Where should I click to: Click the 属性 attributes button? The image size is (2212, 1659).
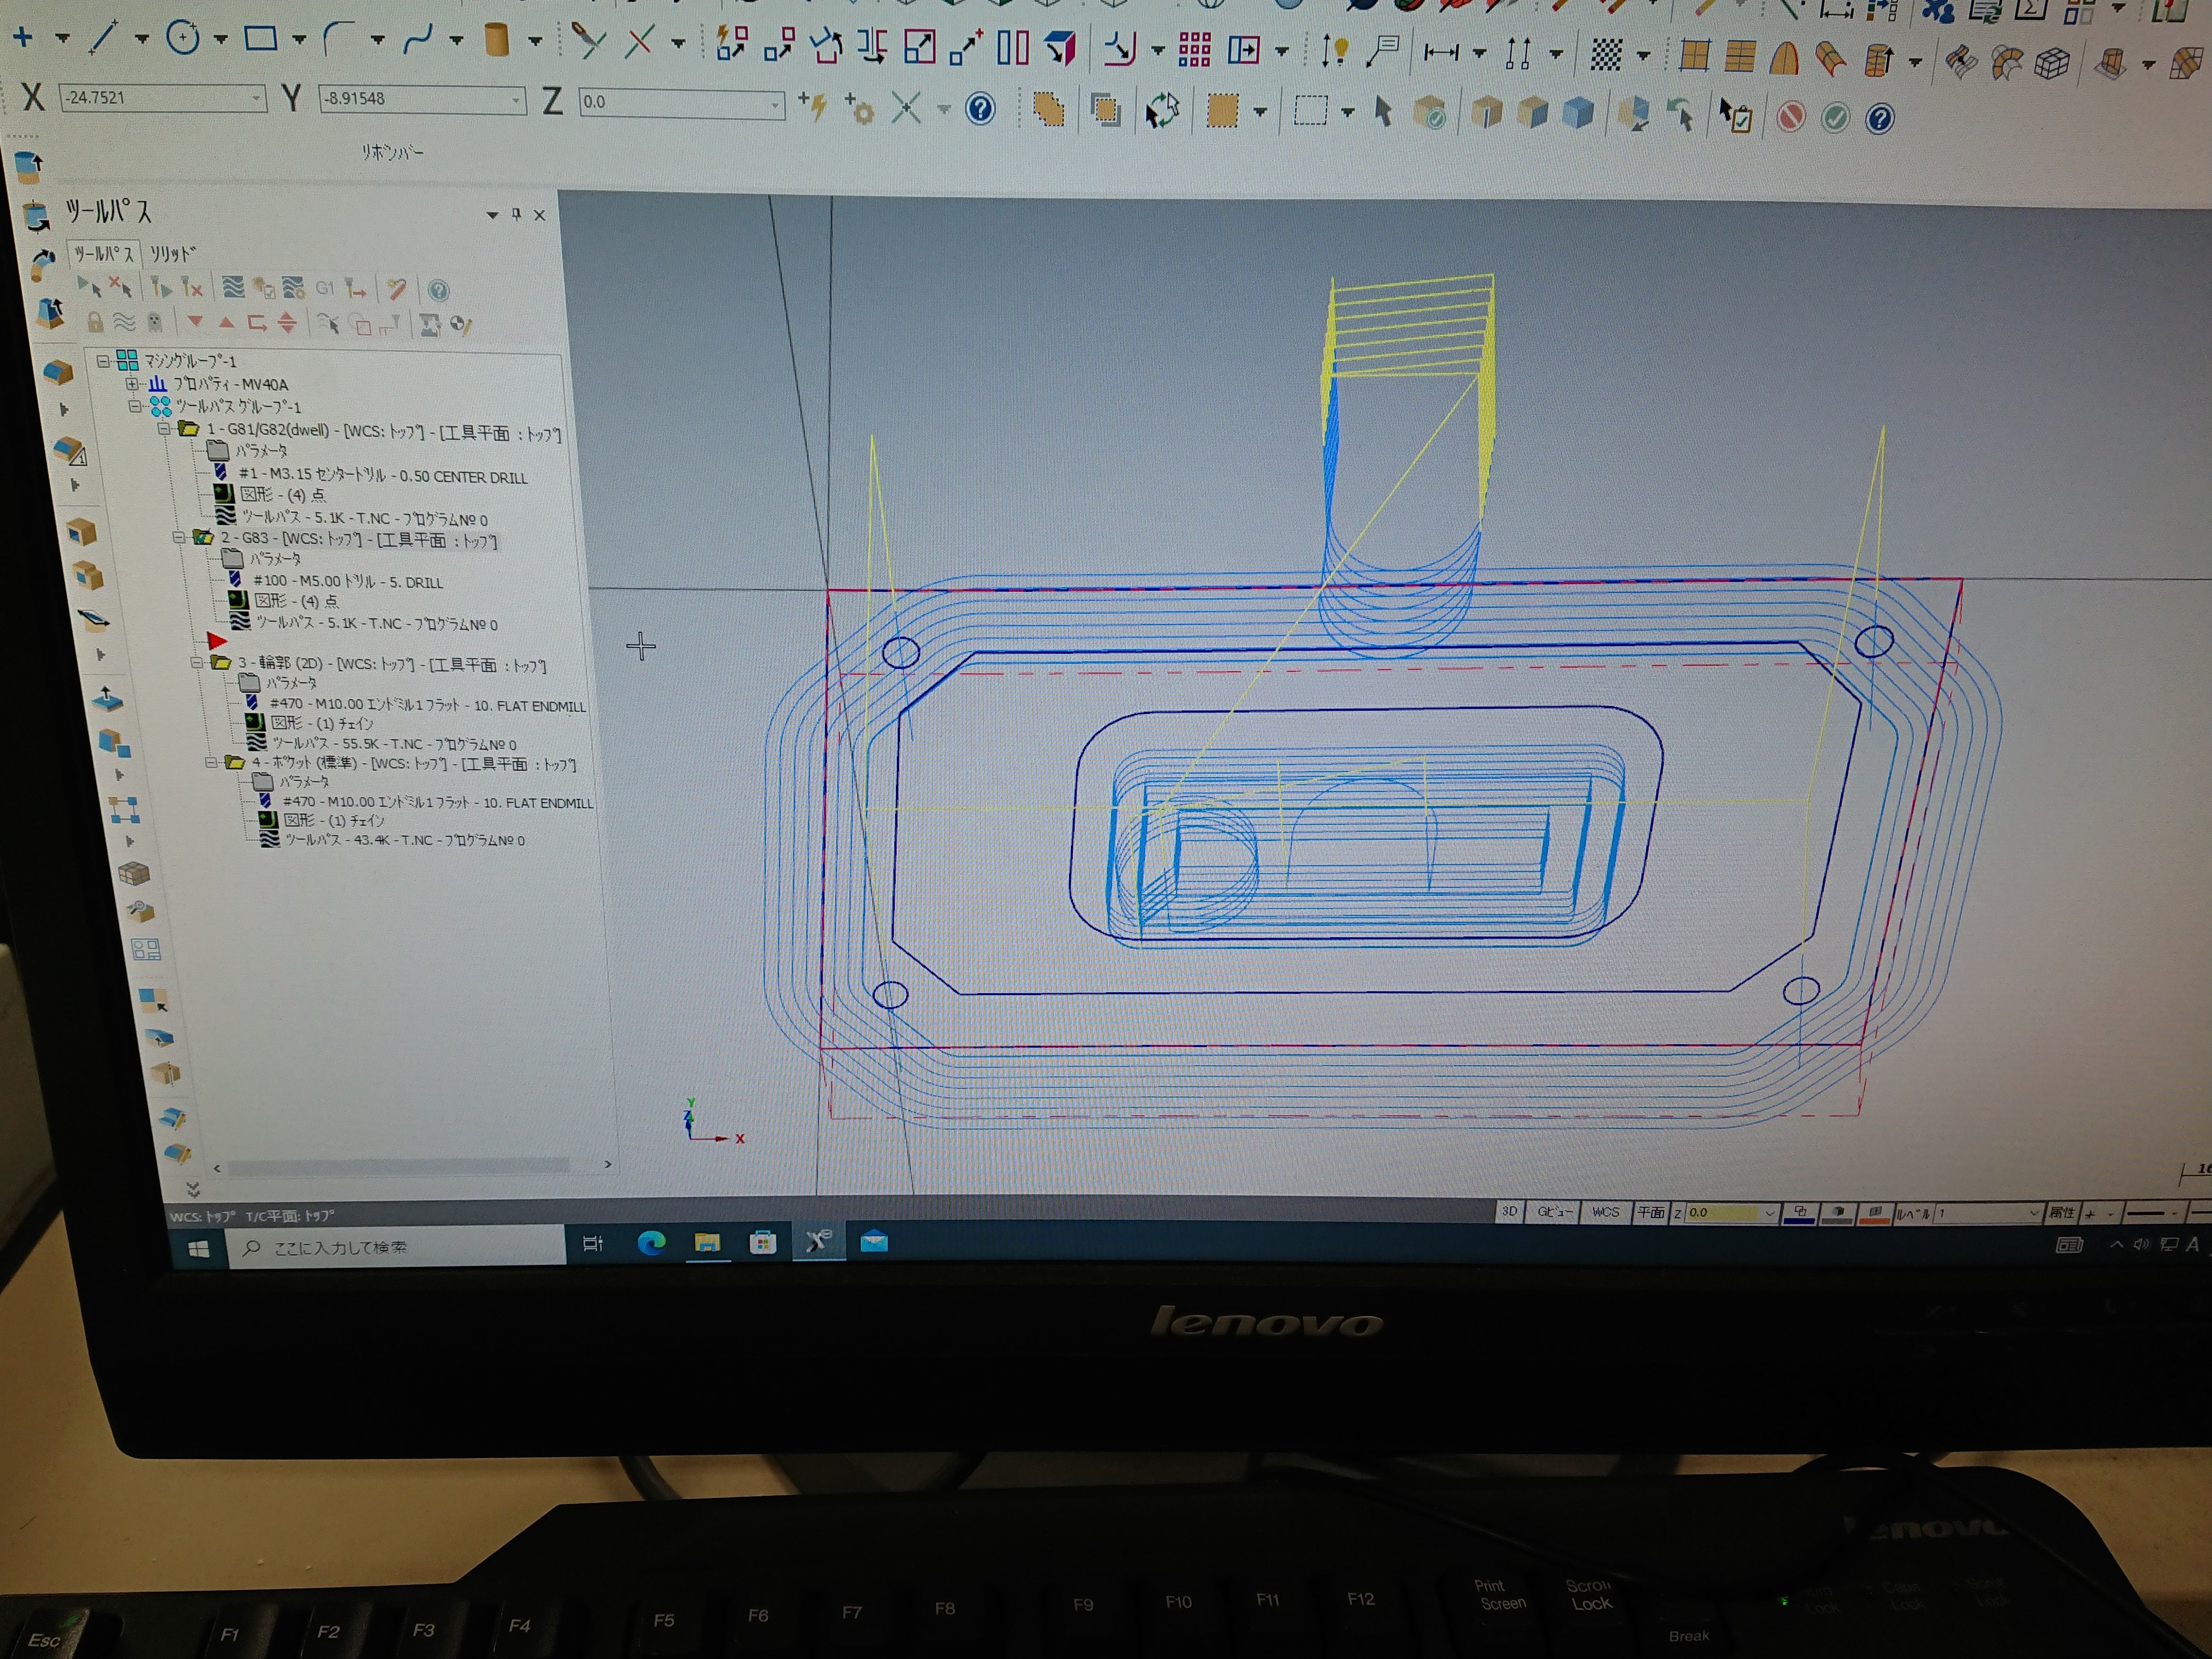coord(2061,1213)
